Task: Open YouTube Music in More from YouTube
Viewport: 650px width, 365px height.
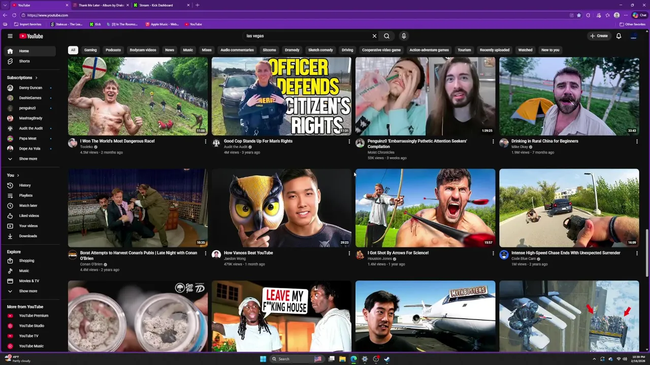Action: click(31, 346)
